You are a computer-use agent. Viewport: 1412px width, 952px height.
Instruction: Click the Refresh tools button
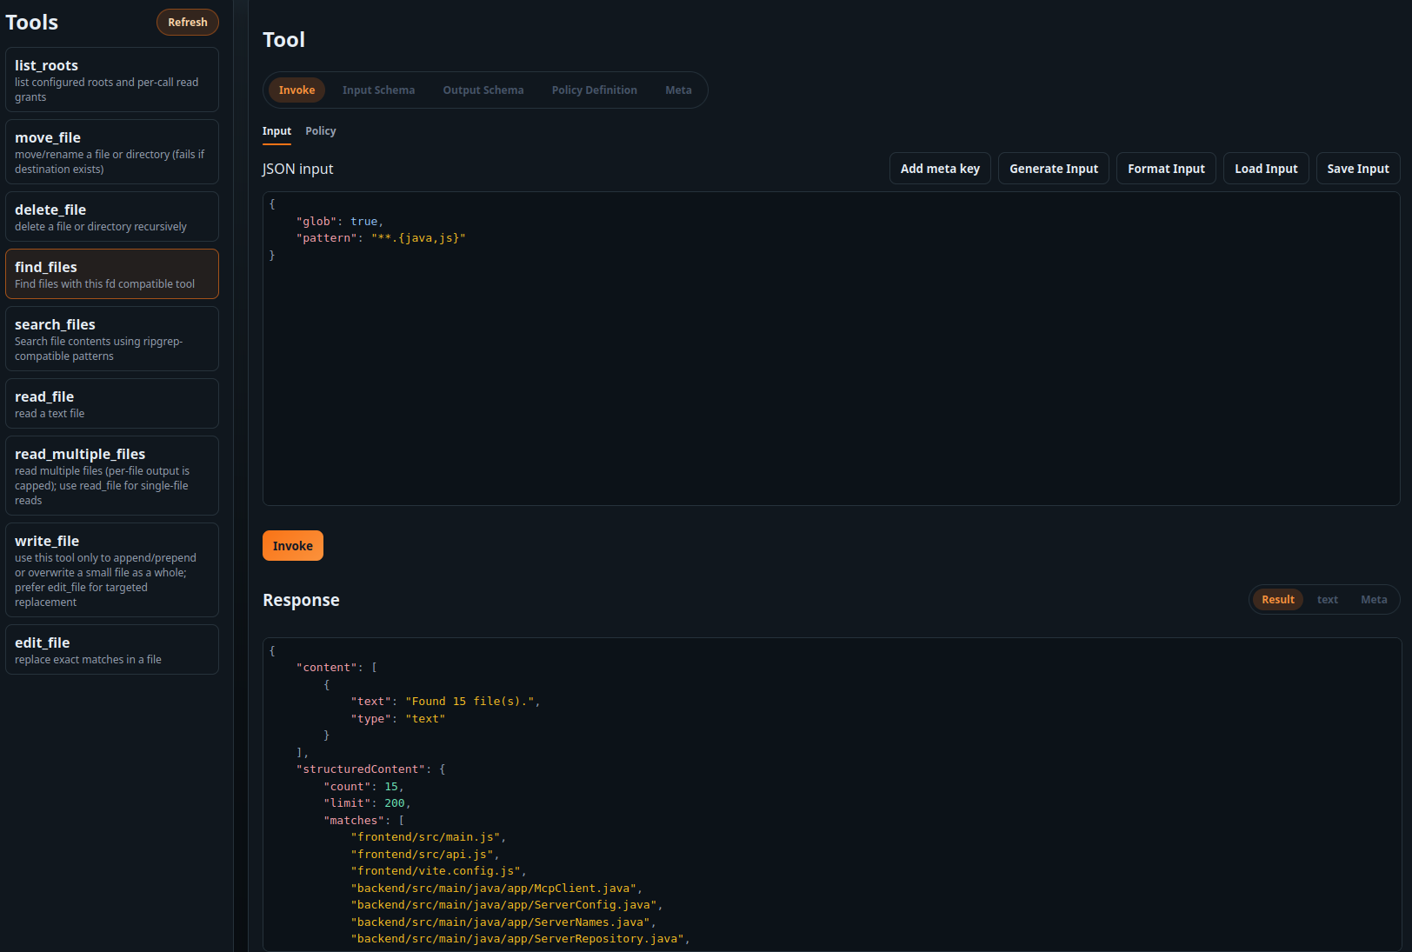pos(187,23)
